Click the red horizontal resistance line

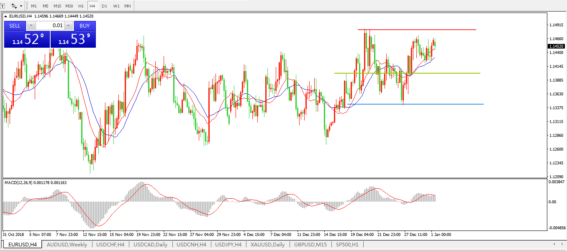click(x=418, y=30)
